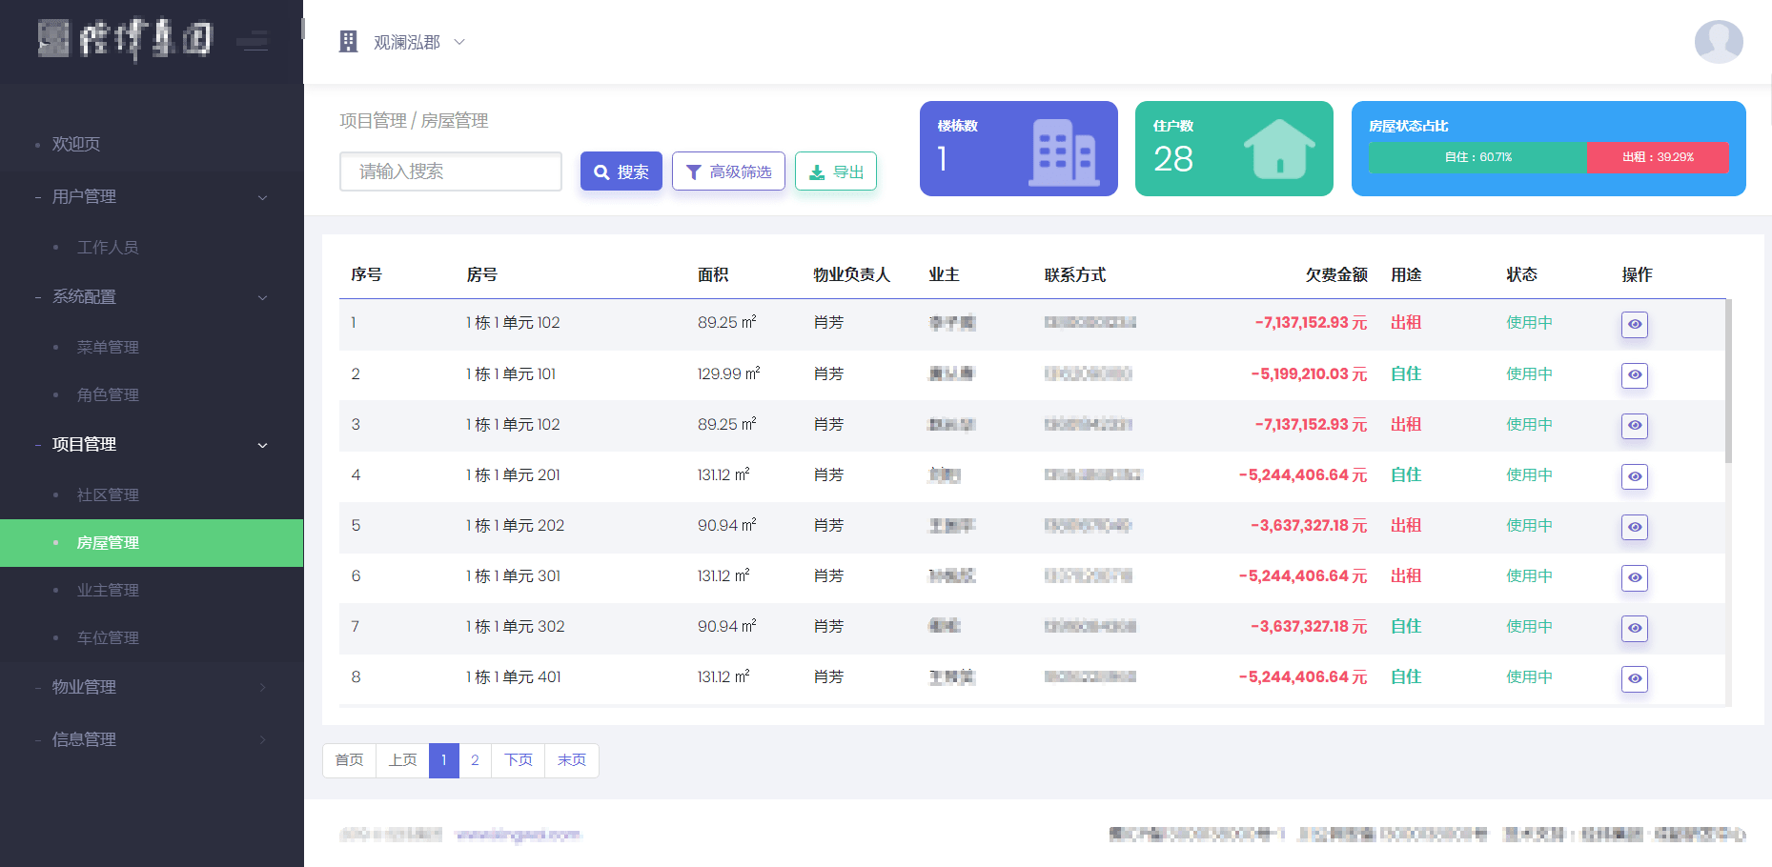Click the purple buildings icon in 楼栋数 card
The width and height of the screenshot is (1772, 867).
click(x=1064, y=152)
